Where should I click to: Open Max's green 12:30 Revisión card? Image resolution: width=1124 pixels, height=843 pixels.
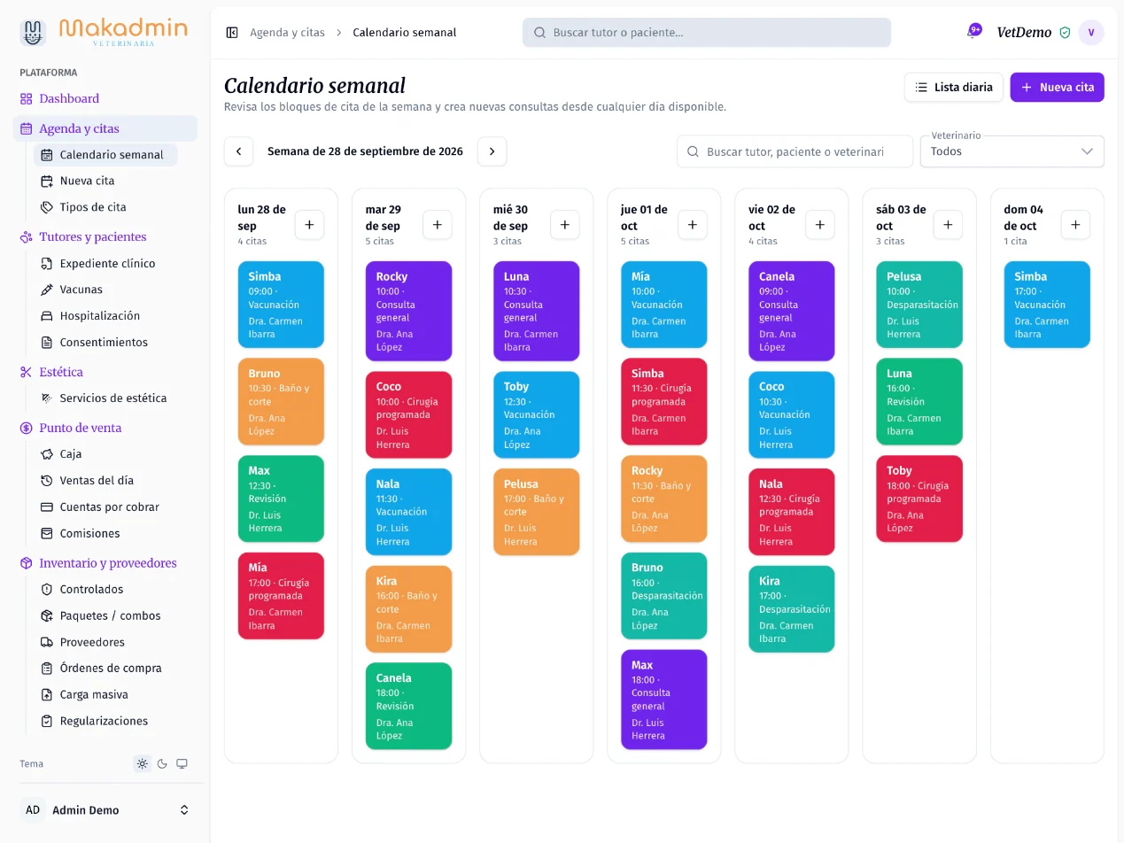tap(281, 499)
